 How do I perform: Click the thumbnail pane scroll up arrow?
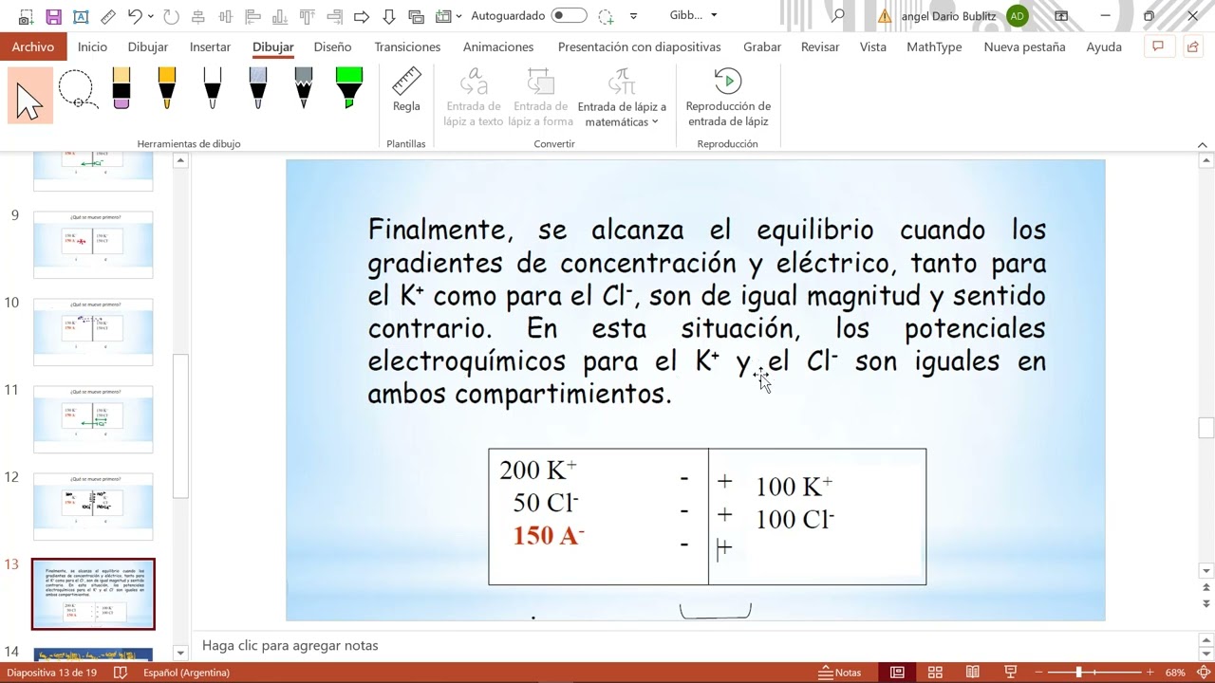180,161
